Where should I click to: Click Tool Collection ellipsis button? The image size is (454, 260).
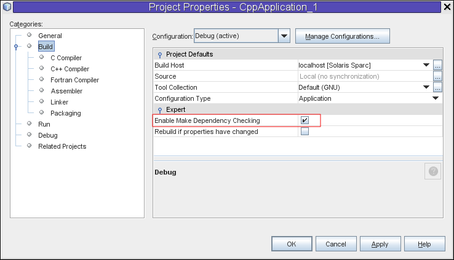coord(437,87)
